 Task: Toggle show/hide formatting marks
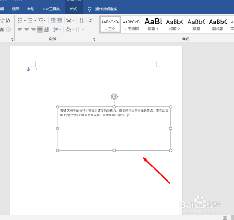tap(91, 20)
